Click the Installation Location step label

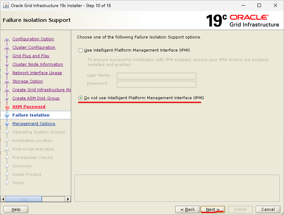click(32, 141)
